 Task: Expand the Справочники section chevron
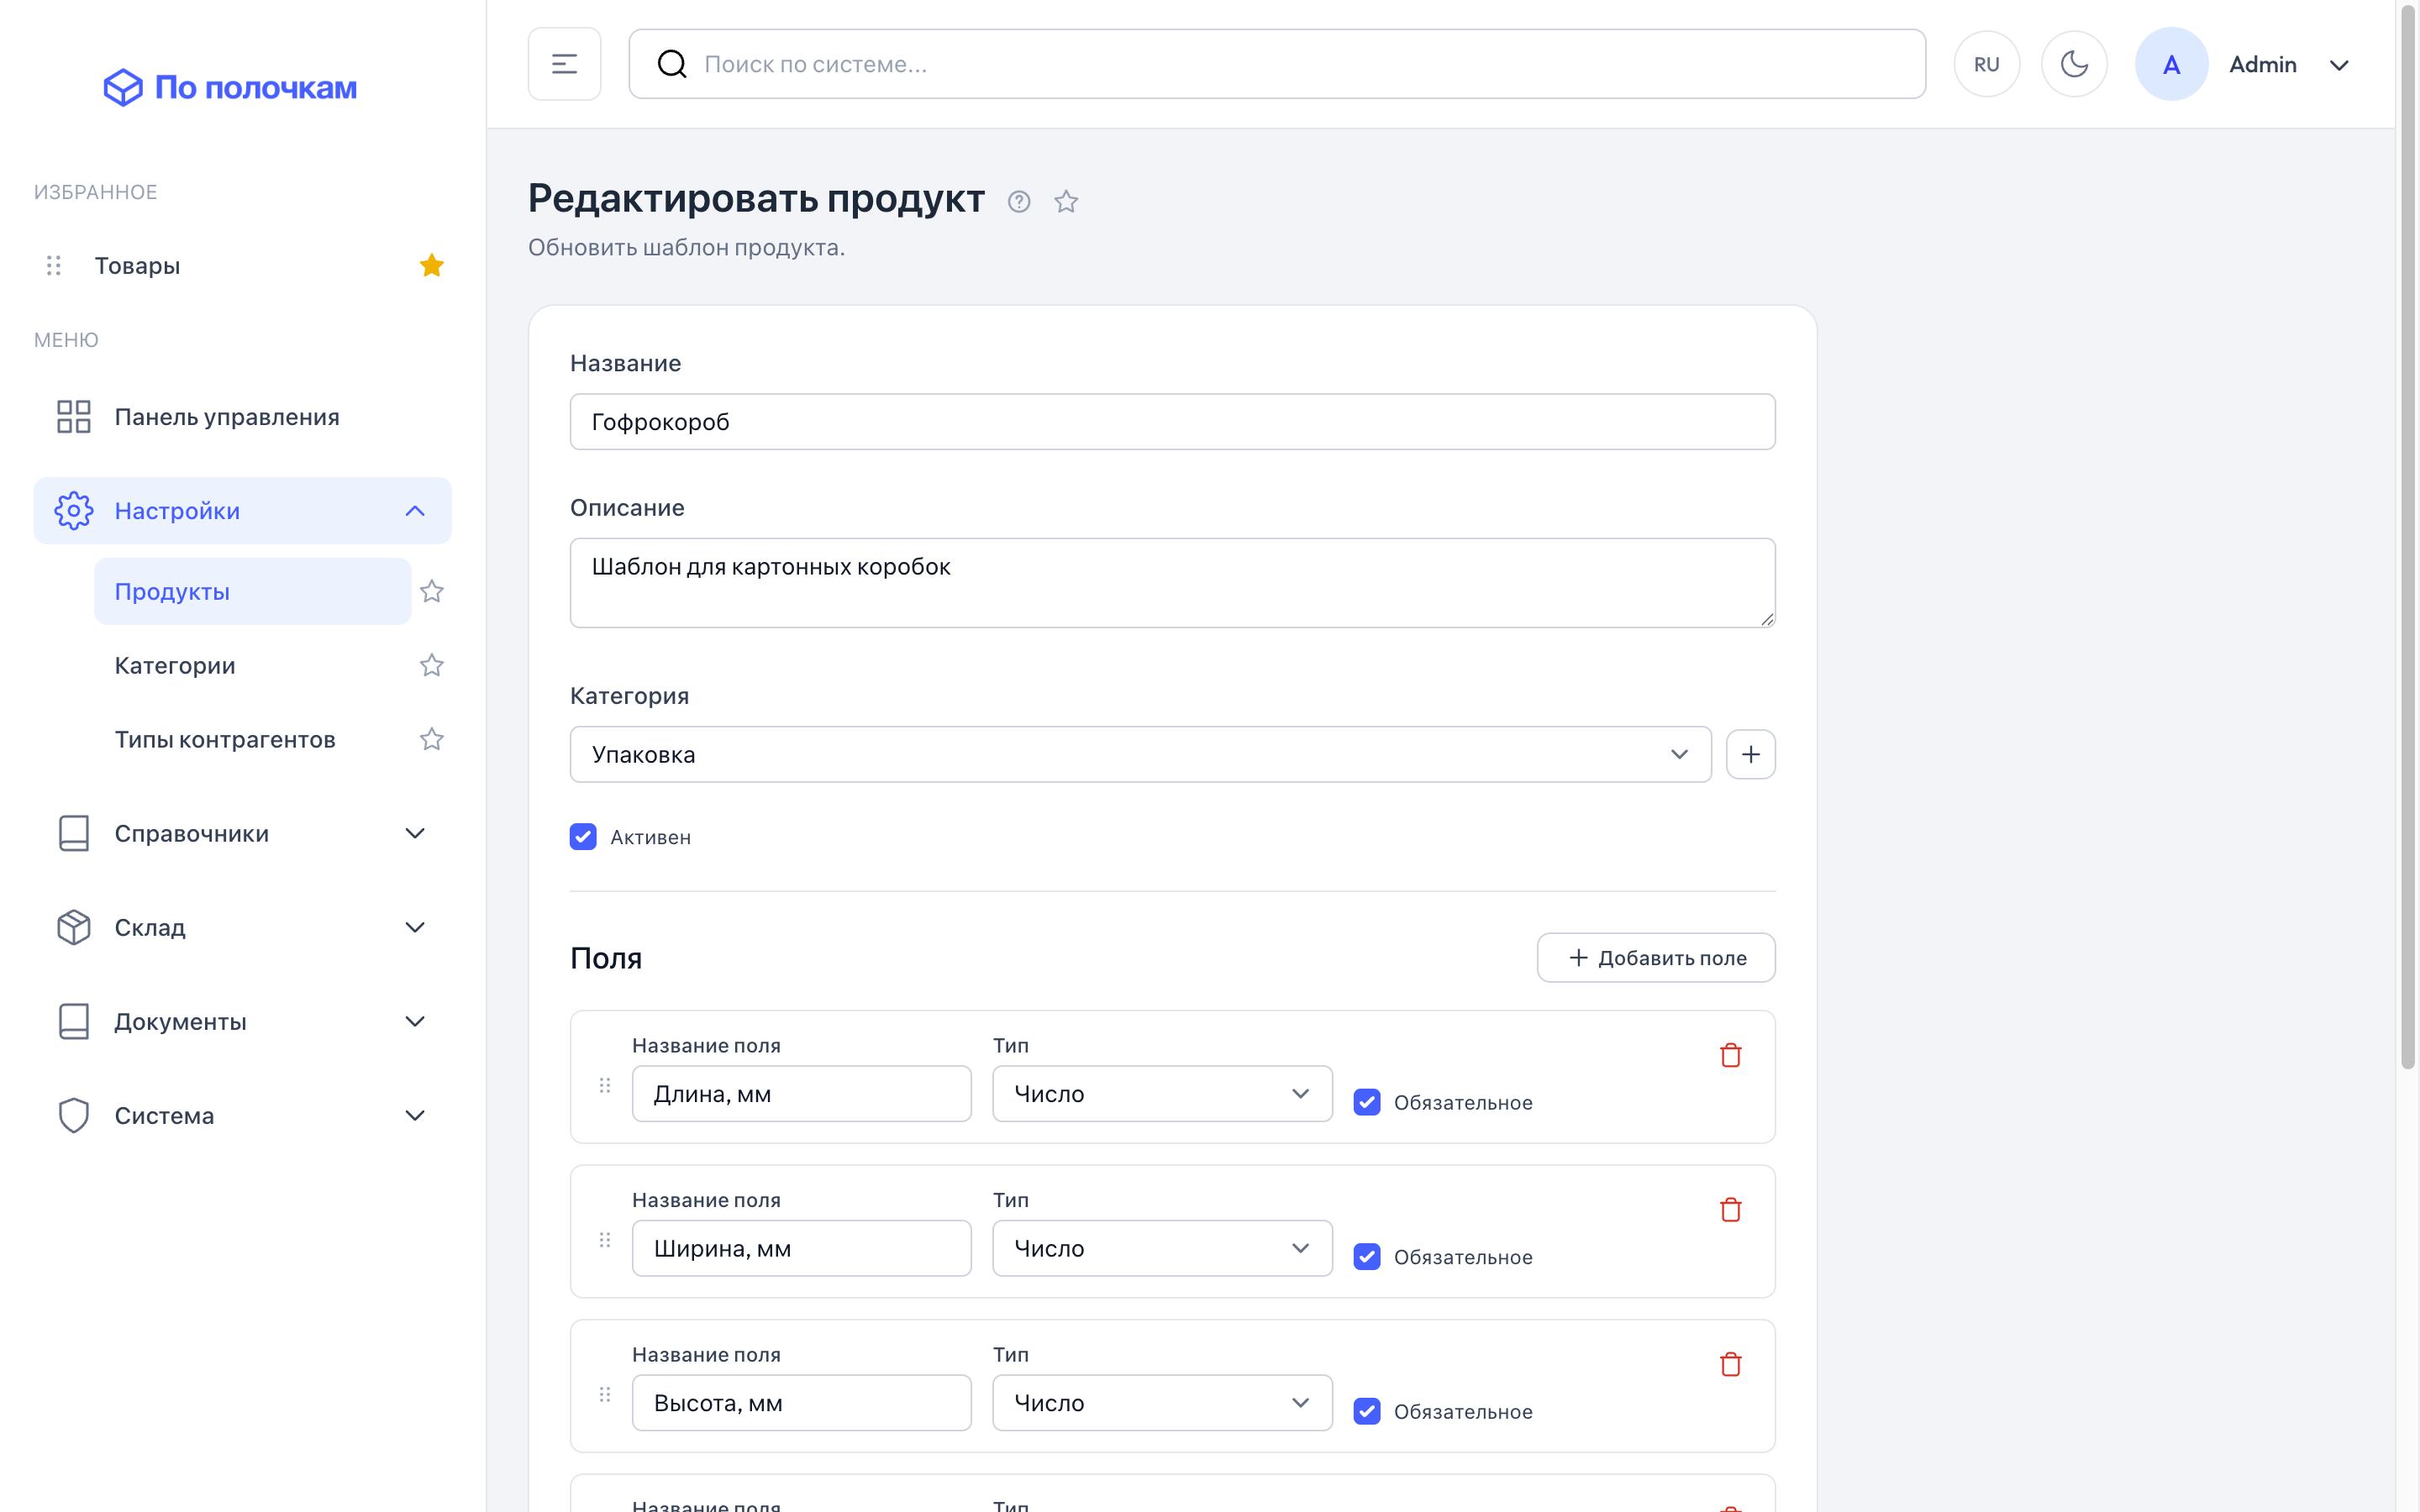tap(415, 833)
